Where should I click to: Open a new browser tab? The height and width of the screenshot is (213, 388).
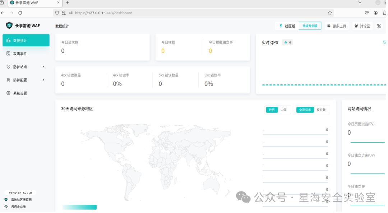[x=67, y=3]
